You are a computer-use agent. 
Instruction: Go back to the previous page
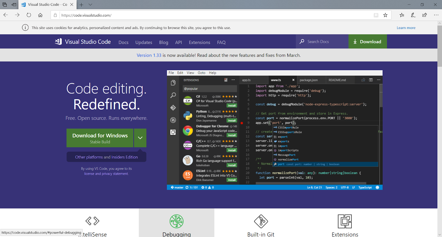click(6, 15)
